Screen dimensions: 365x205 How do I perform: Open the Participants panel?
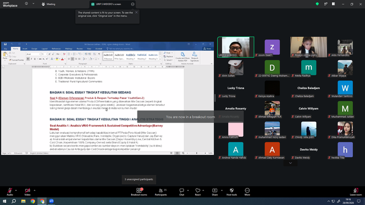click(x=161, y=192)
